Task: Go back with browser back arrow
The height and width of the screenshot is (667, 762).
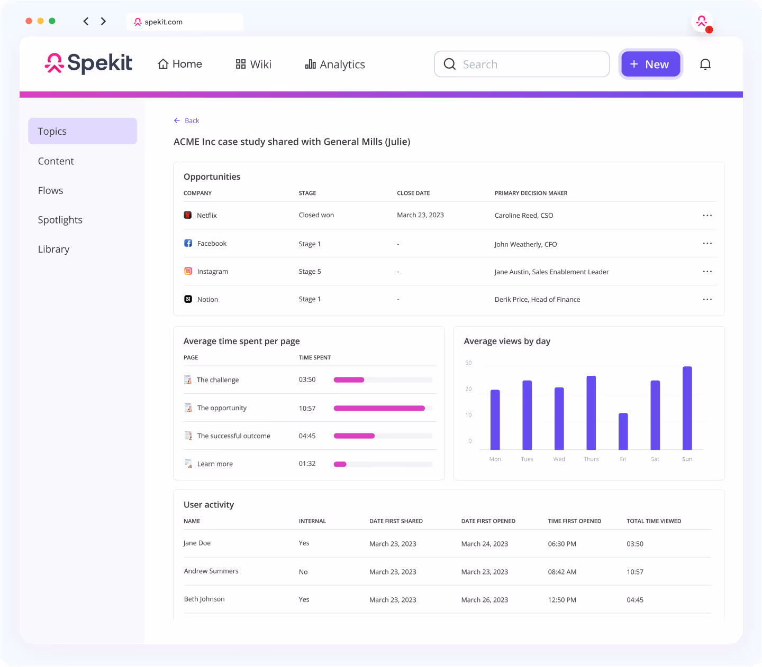Action: point(86,21)
